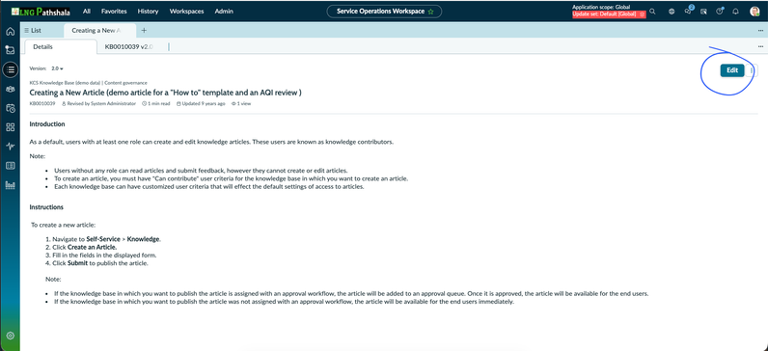This screenshot has width=768, height=351.
Task: Click the Instructions heading
Action: point(46,207)
